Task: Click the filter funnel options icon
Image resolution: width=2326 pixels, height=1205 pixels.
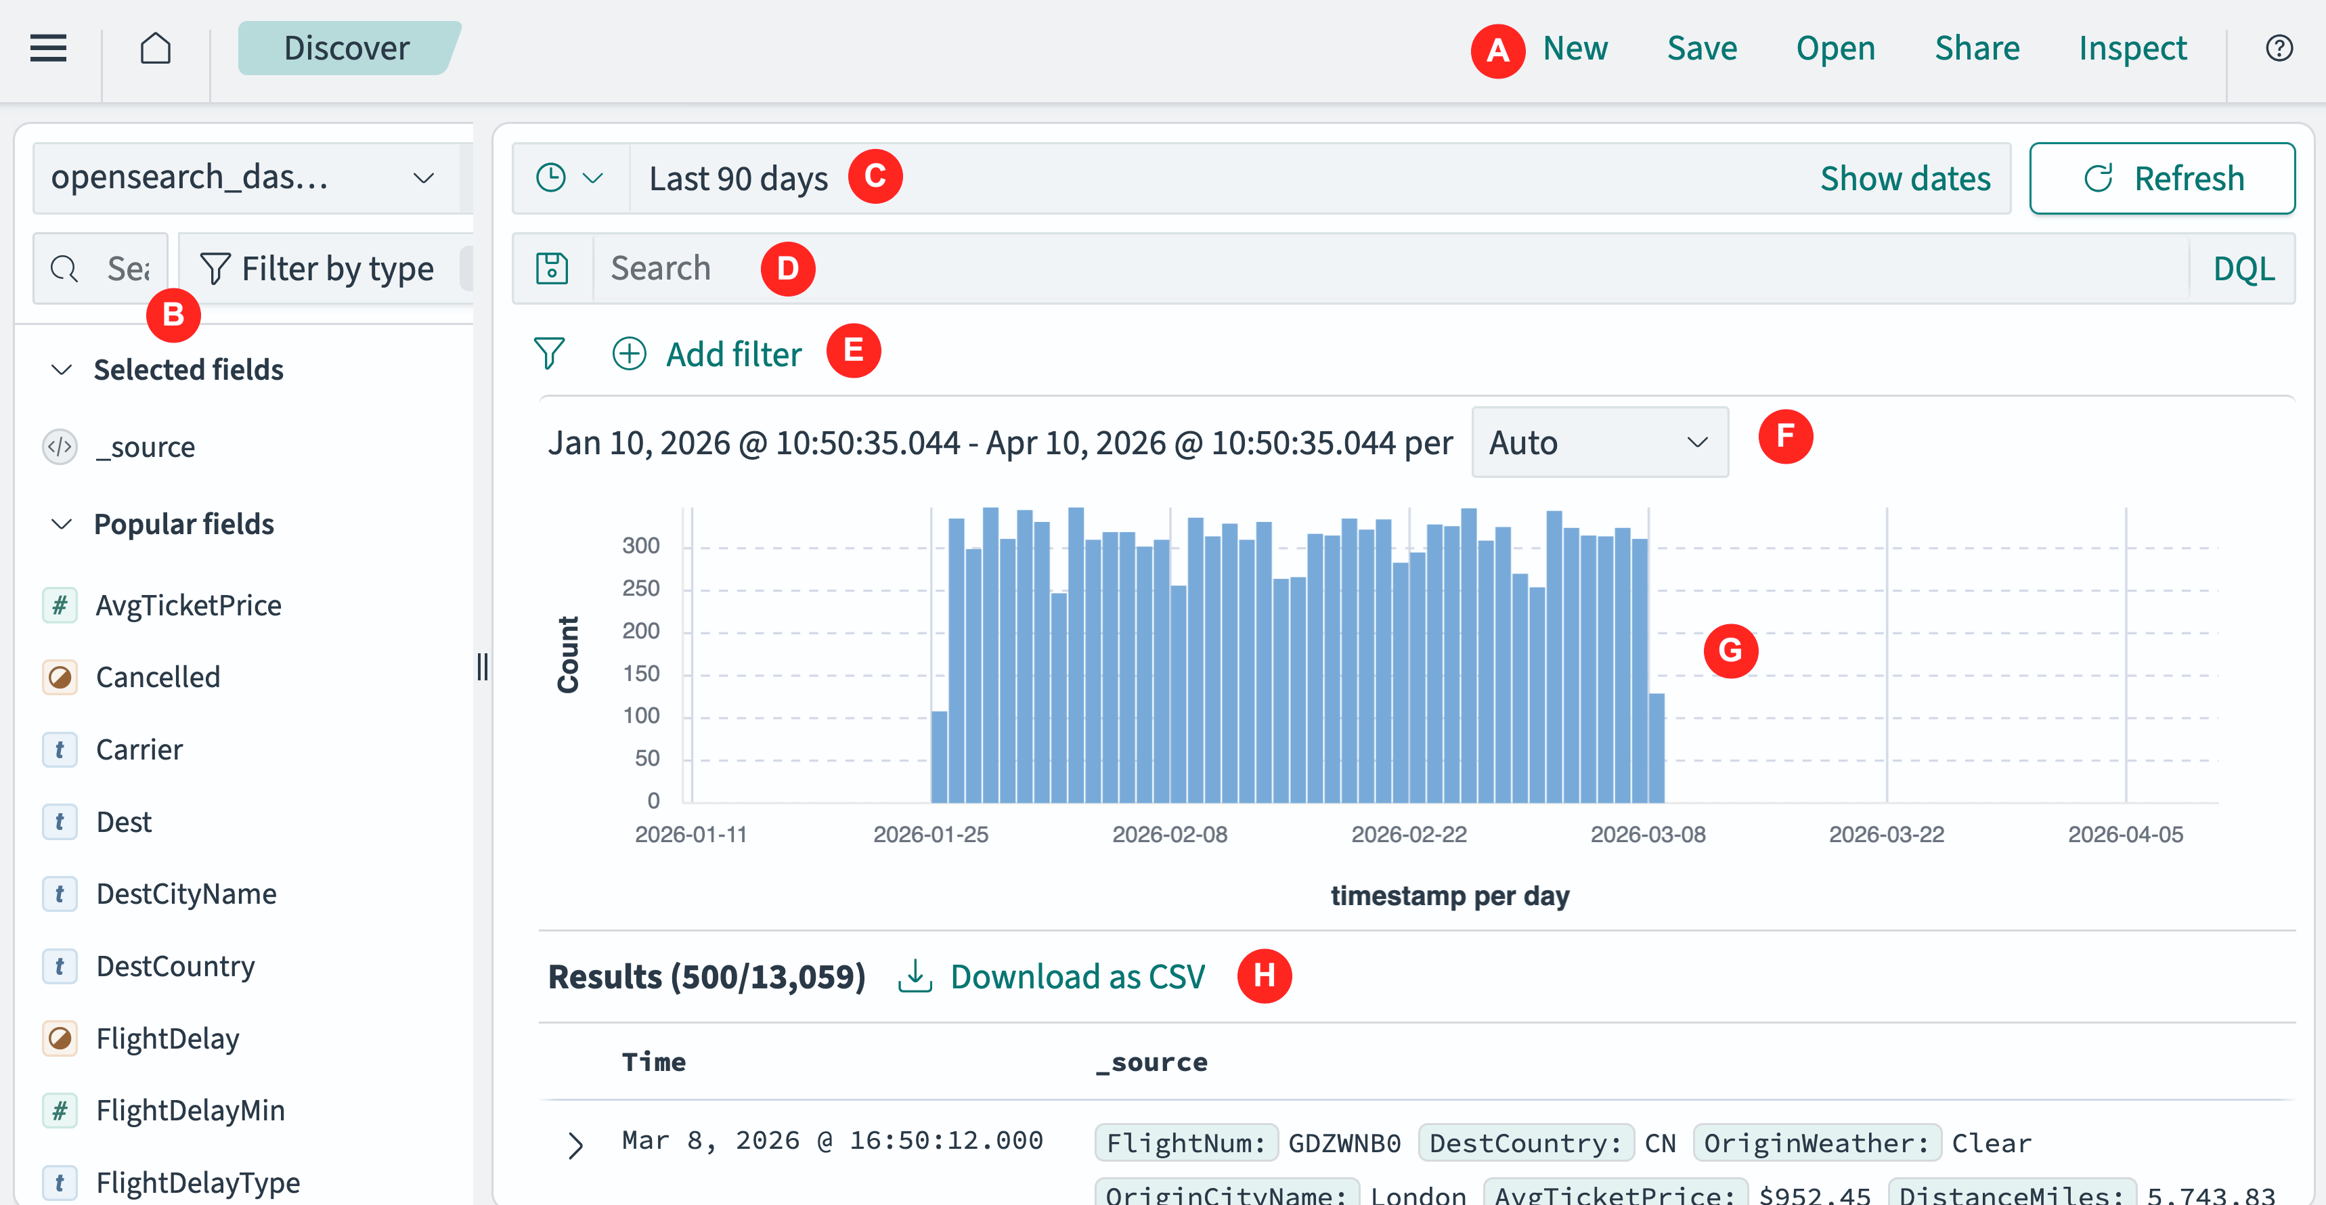Action: tap(549, 353)
